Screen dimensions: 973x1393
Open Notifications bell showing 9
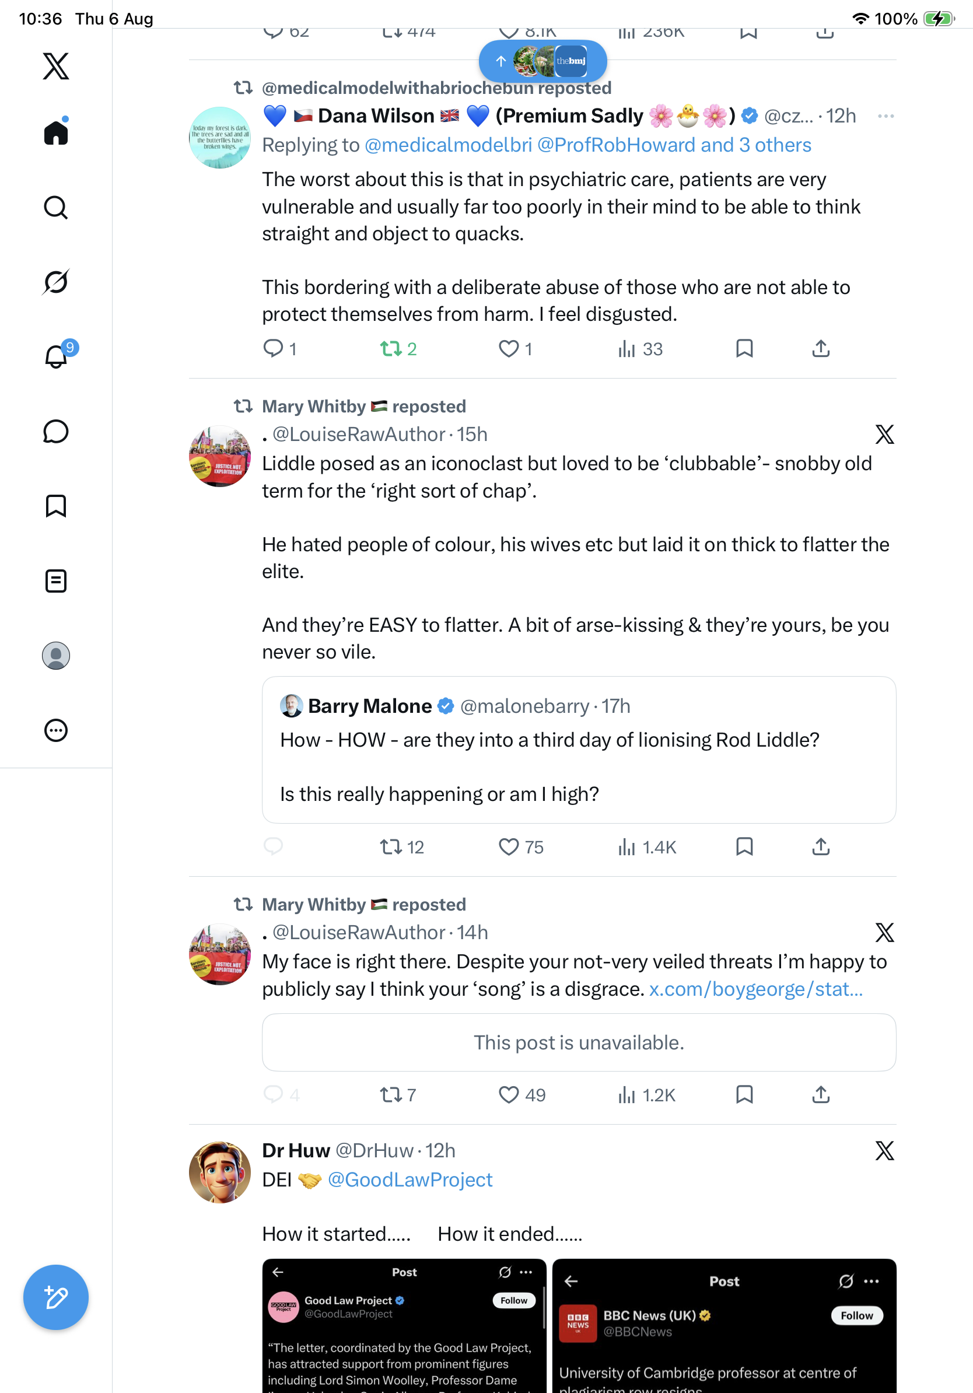click(x=56, y=356)
